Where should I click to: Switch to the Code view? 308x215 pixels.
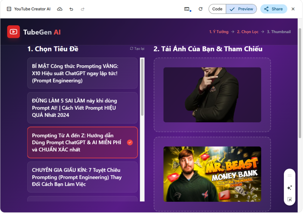(x=217, y=9)
